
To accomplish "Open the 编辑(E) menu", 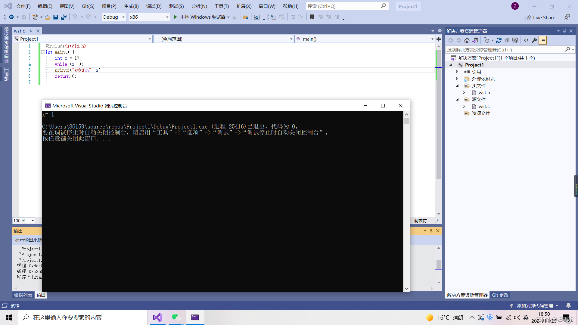I will point(45,6).
